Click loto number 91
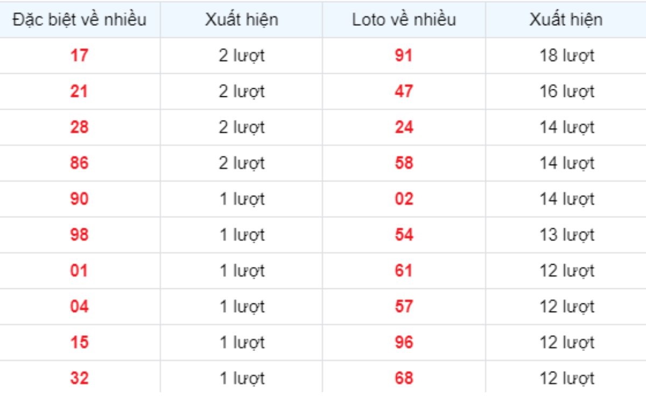 click(404, 55)
